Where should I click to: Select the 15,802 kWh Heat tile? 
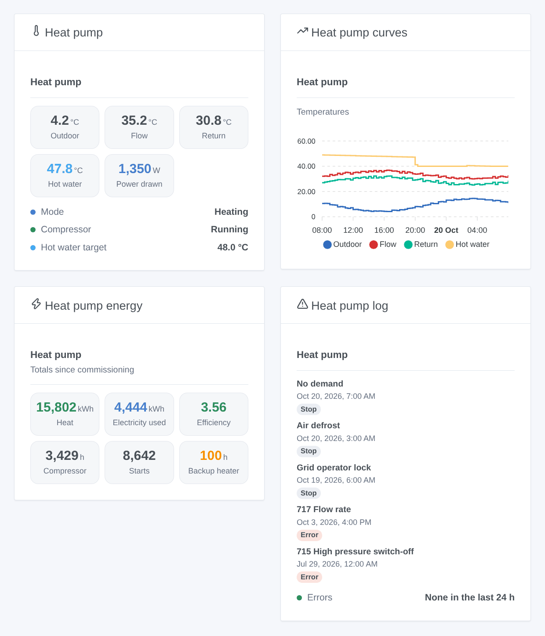65,414
